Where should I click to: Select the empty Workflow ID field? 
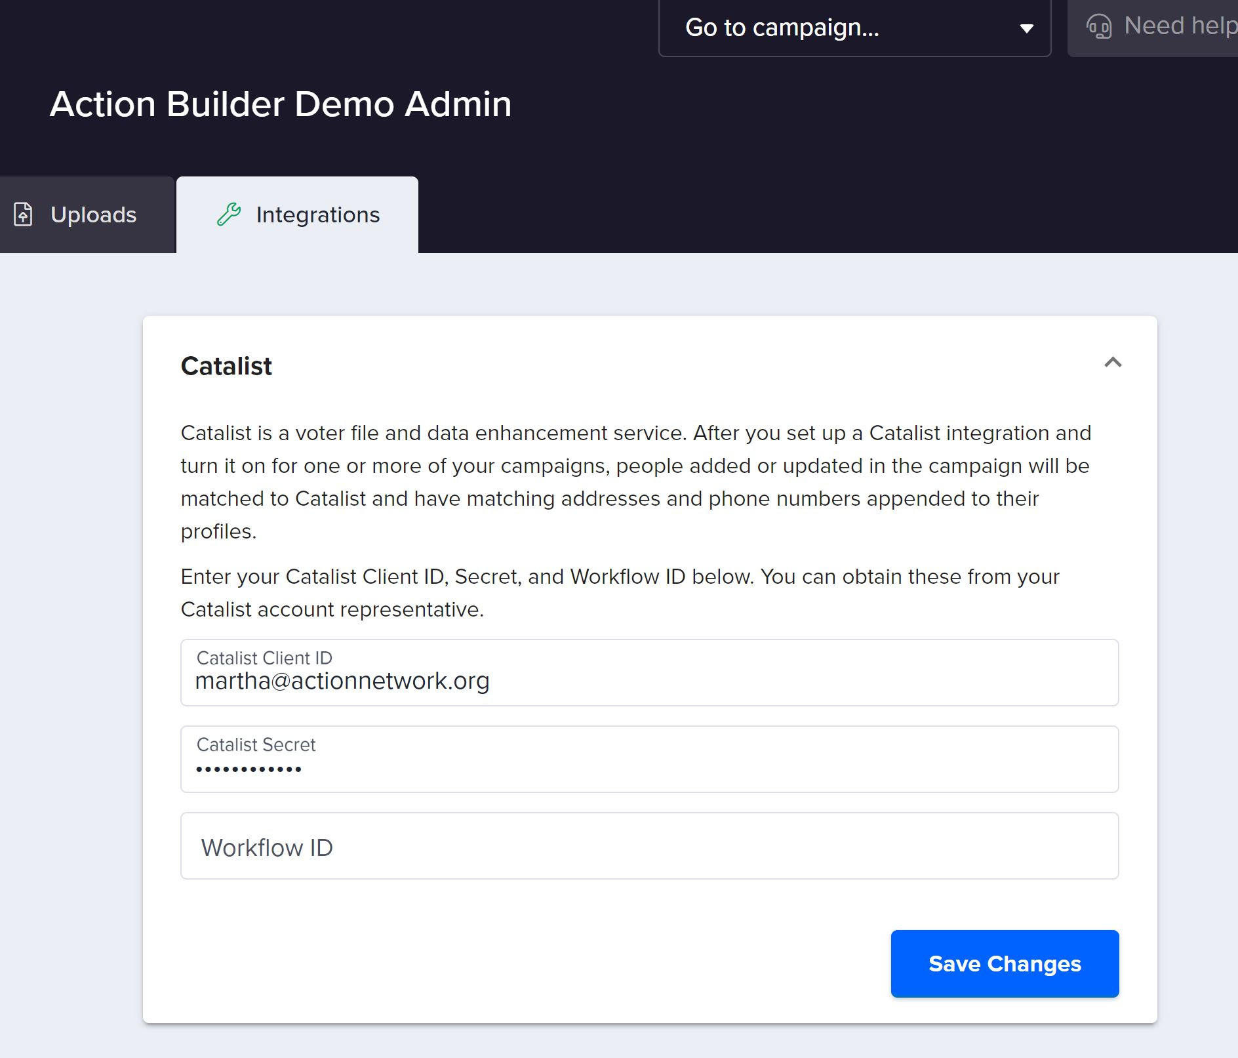(x=649, y=846)
